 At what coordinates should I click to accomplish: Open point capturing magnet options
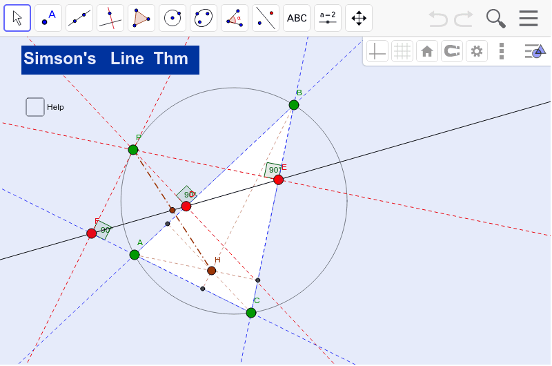[x=452, y=51]
